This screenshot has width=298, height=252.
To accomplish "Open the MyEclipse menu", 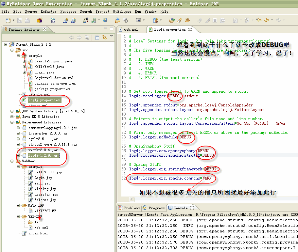I will [122, 11].
